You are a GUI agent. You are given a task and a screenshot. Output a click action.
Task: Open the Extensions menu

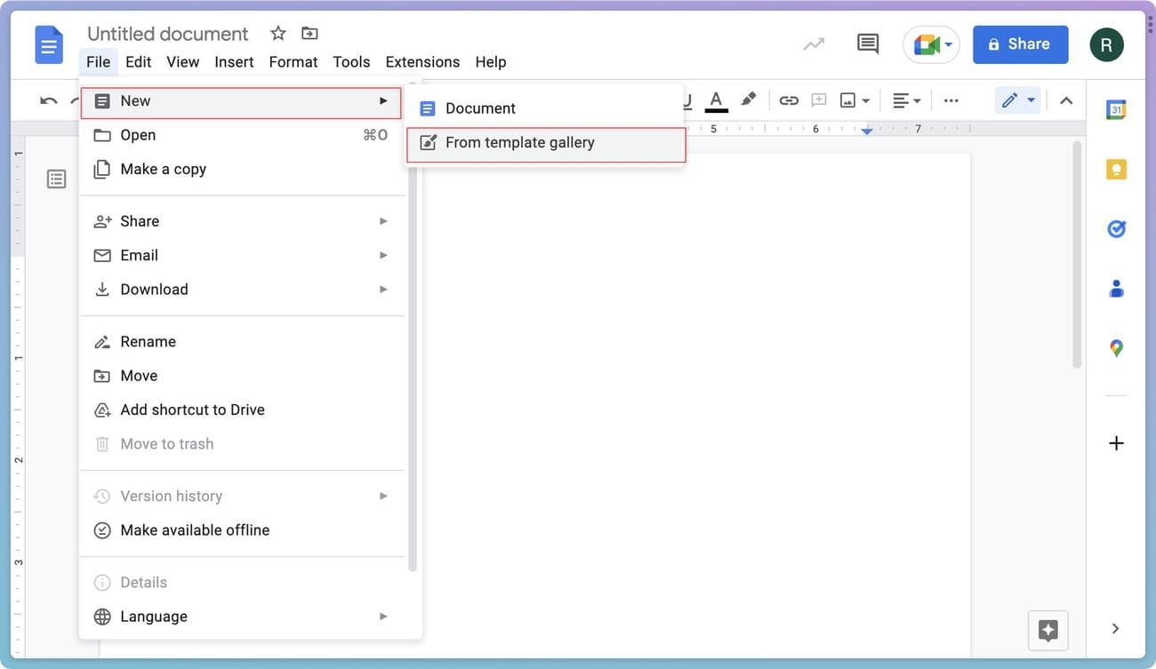(x=422, y=62)
